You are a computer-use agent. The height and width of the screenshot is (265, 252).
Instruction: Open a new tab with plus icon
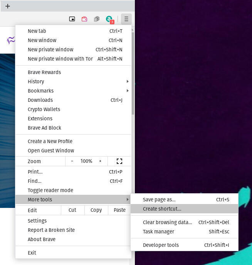point(8,6)
